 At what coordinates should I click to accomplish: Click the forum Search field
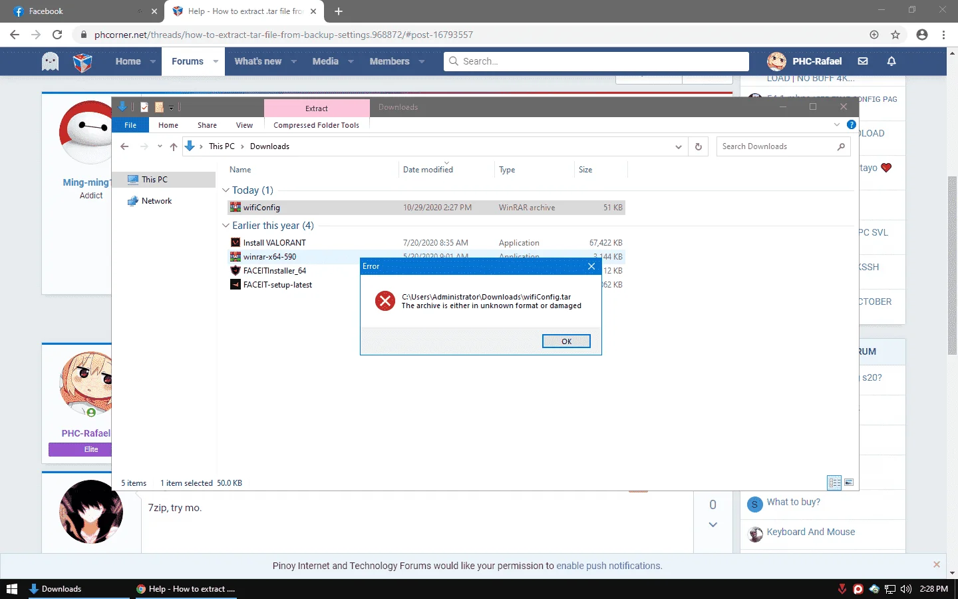point(596,61)
